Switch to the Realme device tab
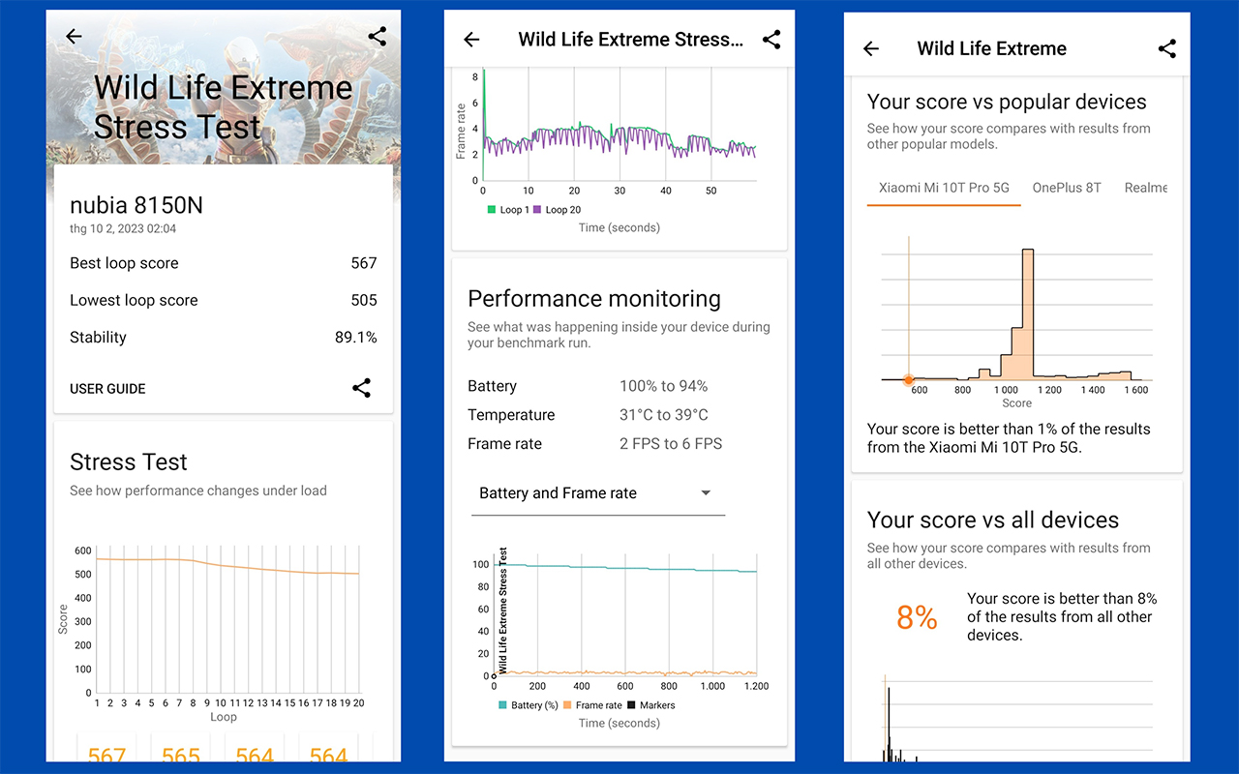The image size is (1239, 774). tap(1146, 188)
